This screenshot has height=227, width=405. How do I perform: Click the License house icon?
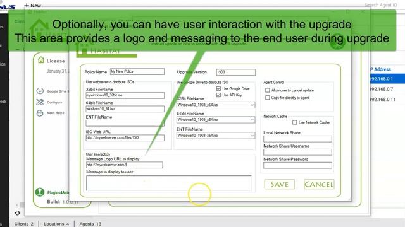[x=40, y=61]
